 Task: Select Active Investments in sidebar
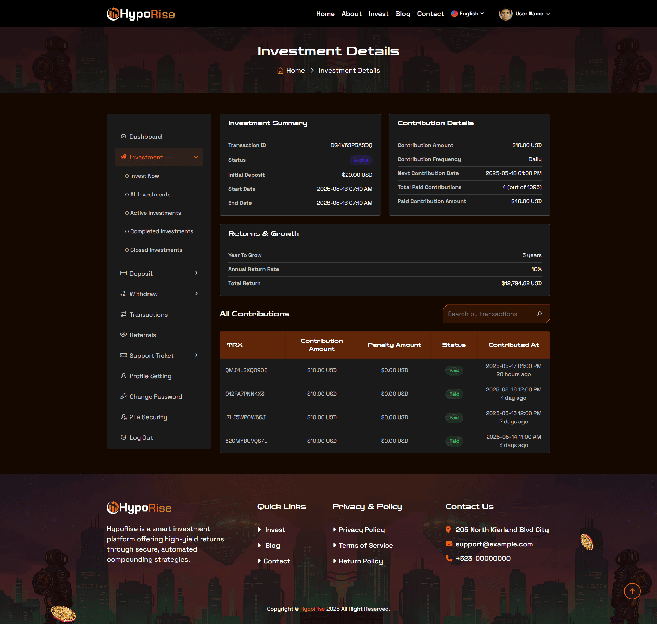tap(153, 213)
